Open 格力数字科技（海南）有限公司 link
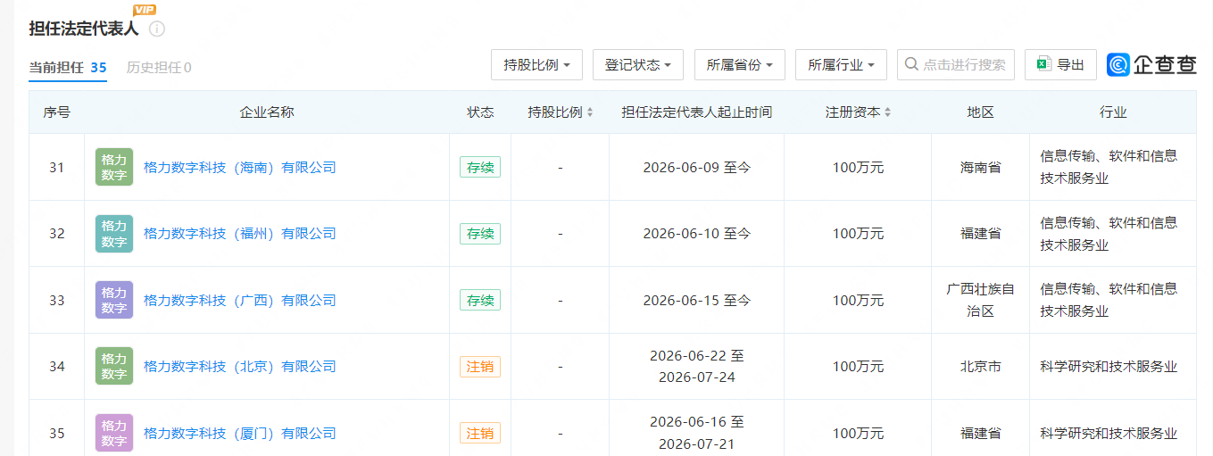The image size is (1213, 456). tap(240, 167)
